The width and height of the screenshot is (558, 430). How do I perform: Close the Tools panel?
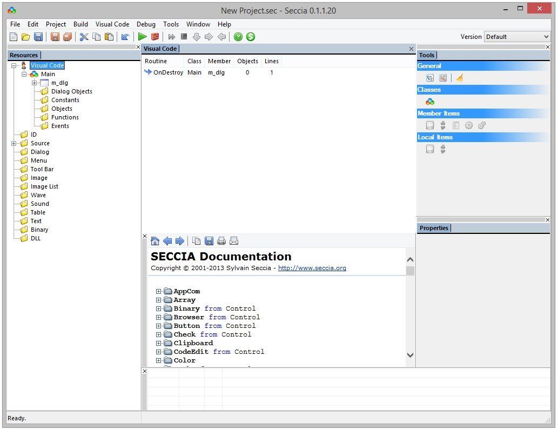[548, 47]
